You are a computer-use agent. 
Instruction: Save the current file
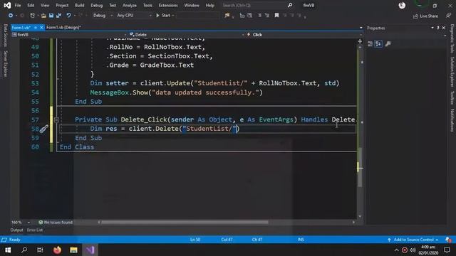click(x=51, y=16)
